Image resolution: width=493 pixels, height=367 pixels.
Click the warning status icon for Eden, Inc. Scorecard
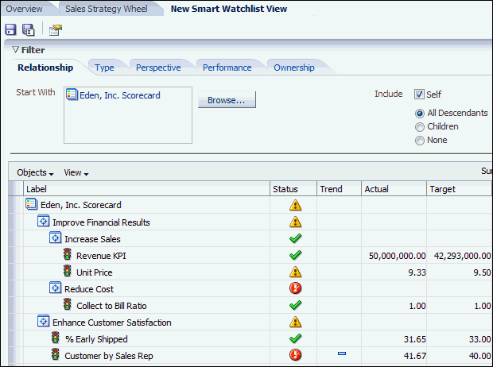295,205
